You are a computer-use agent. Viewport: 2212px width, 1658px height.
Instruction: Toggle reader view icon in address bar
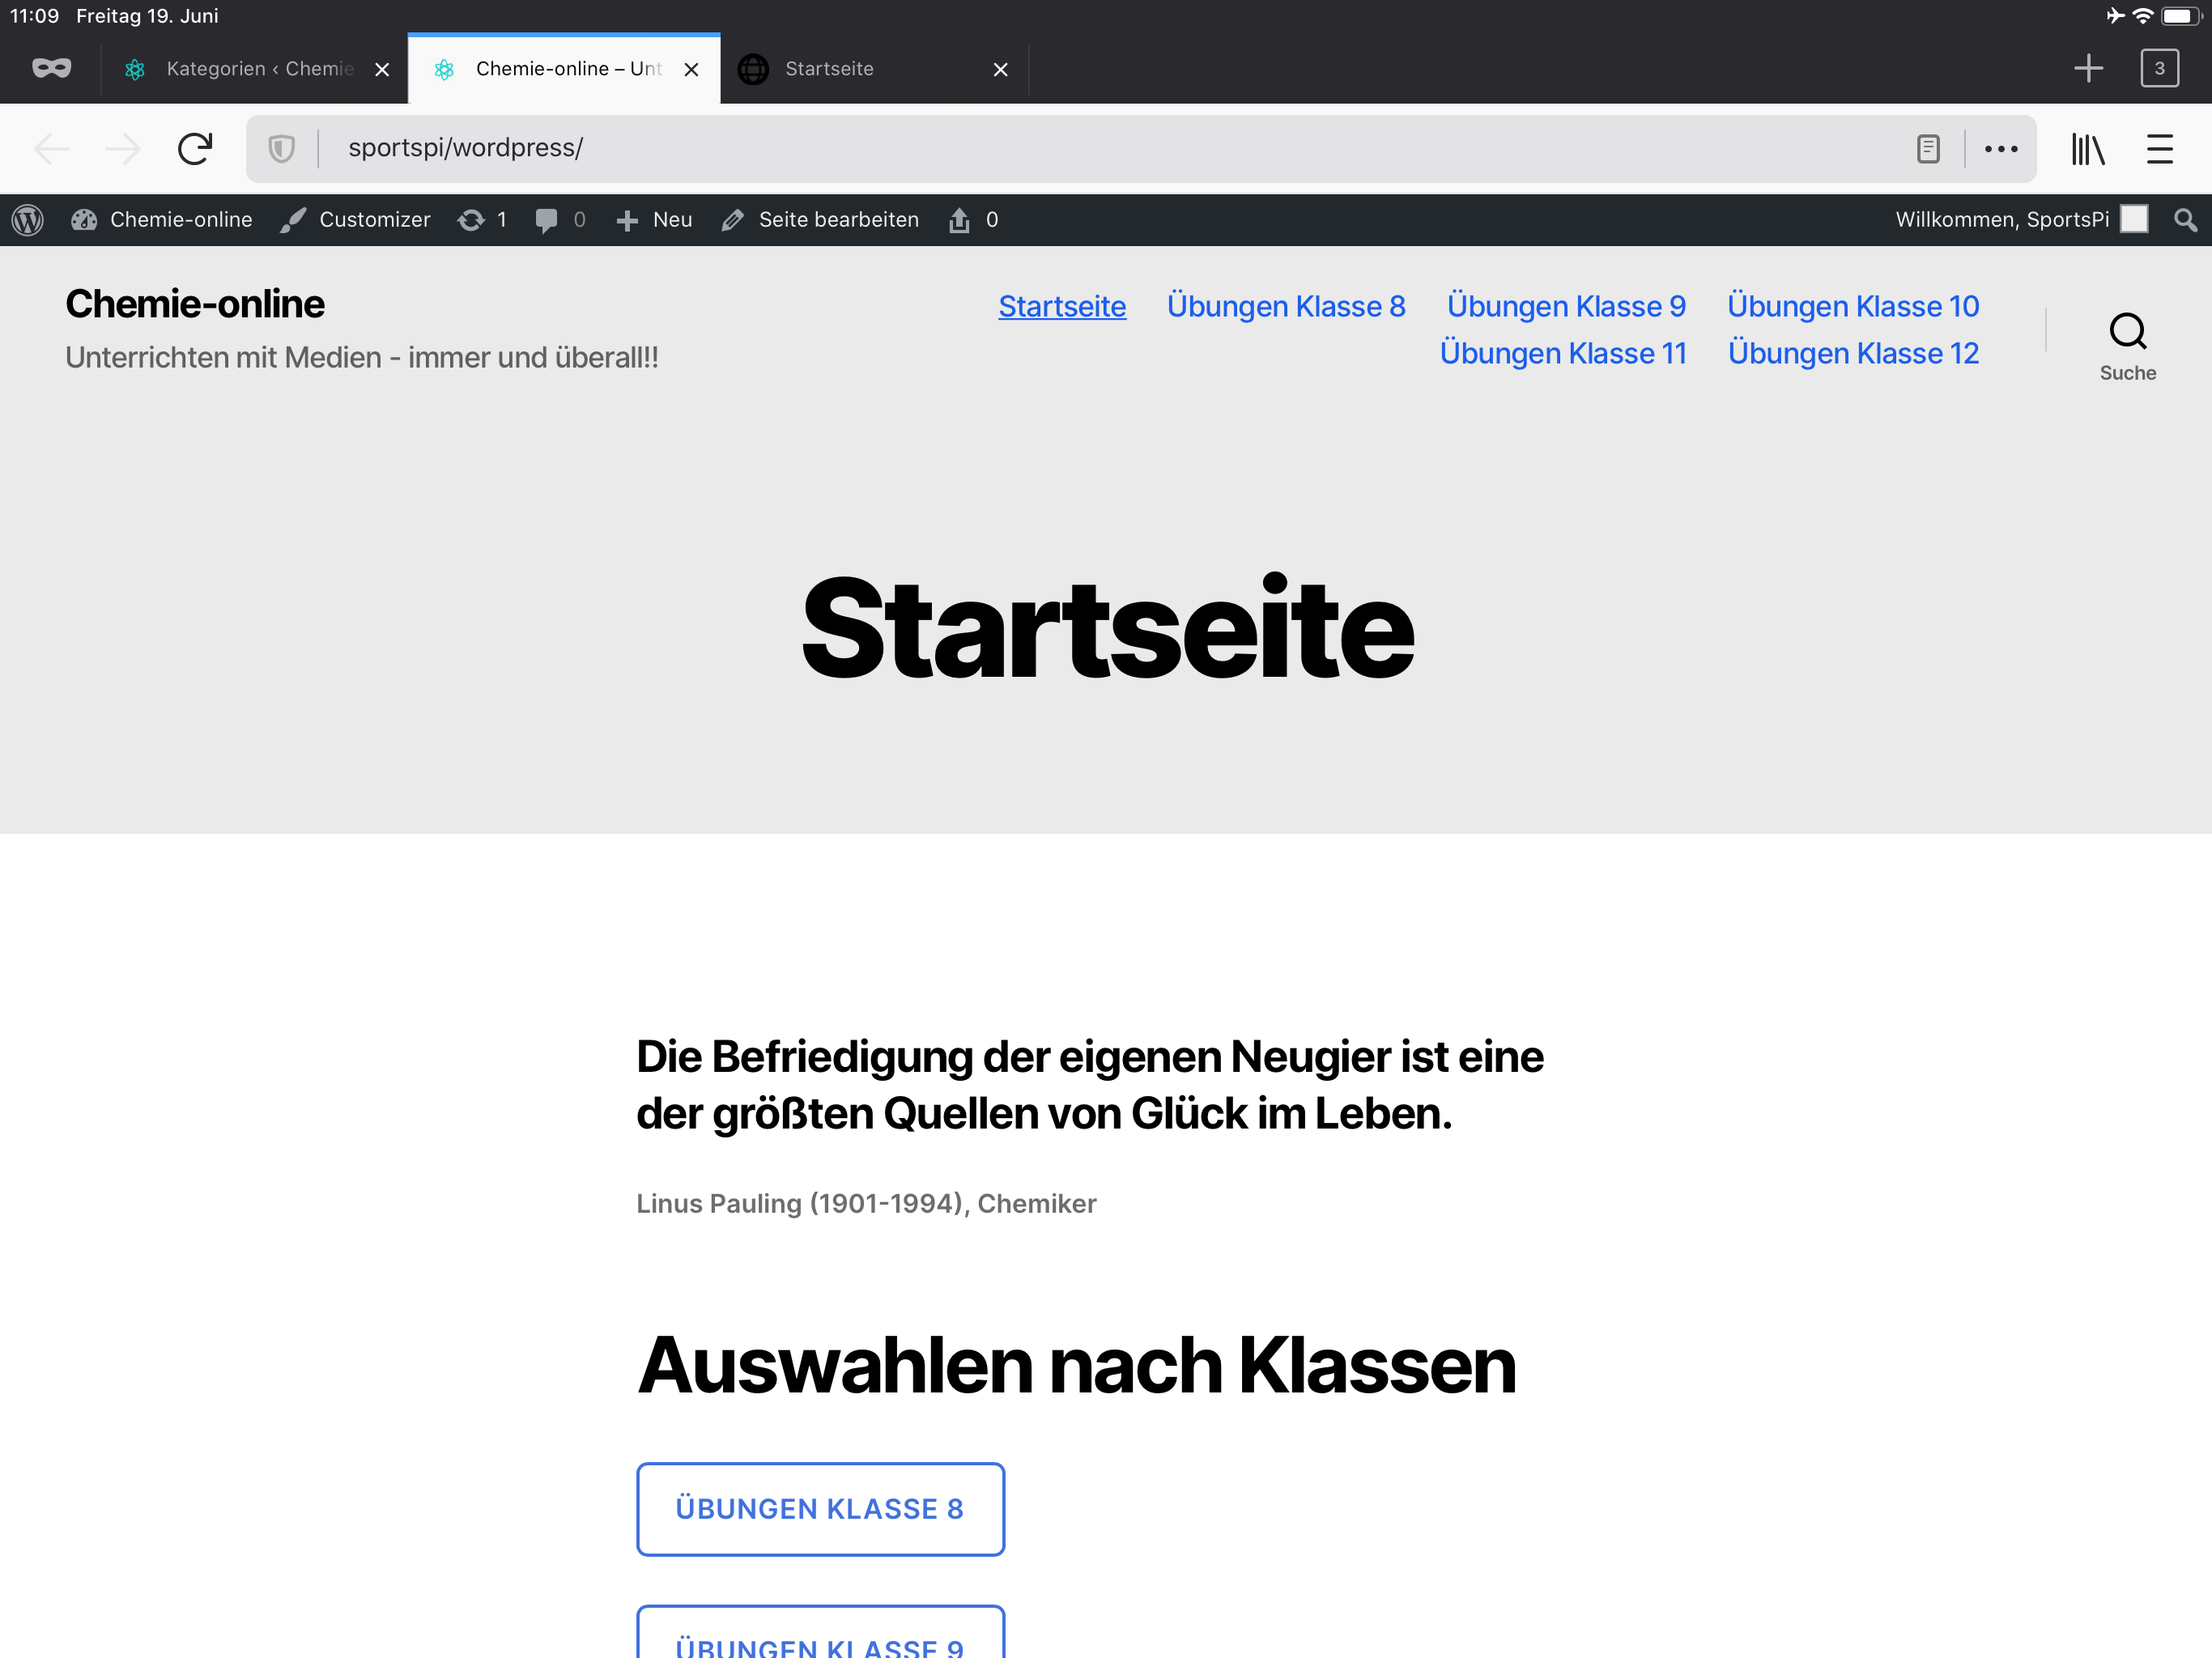(1927, 149)
